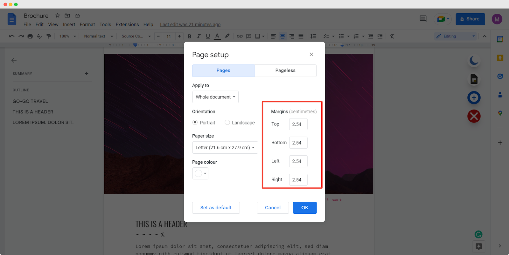The width and height of the screenshot is (509, 255).
Task: Star the Brochure document
Action: pos(58,15)
